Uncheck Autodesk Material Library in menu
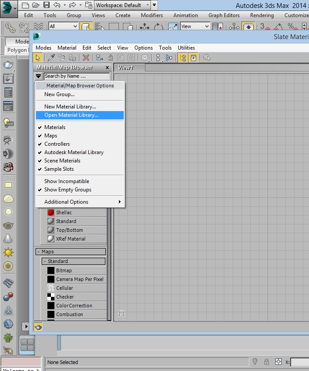The height and width of the screenshot is (371, 309). pyautogui.click(x=74, y=152)
